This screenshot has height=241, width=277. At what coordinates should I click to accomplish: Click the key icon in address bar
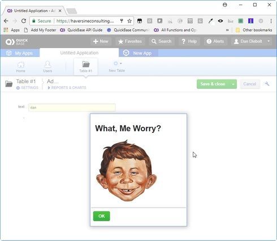[122, 21]
